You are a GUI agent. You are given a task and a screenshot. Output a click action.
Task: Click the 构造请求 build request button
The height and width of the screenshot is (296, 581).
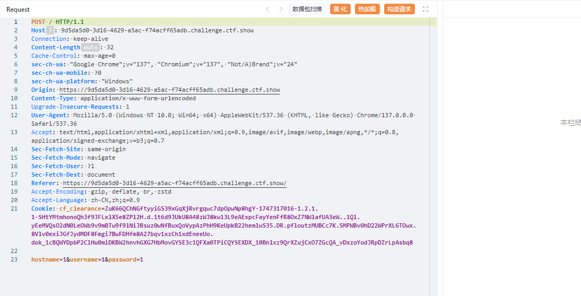[399, 9]
